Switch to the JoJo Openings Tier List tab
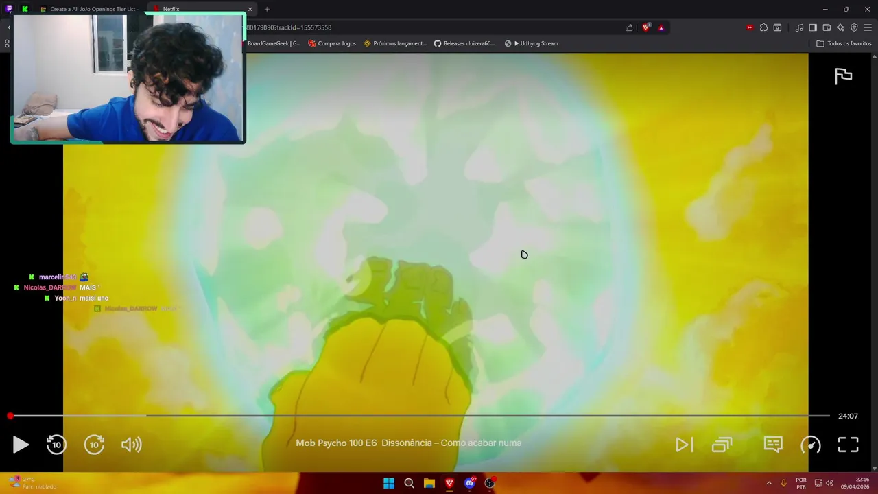The width and height of the screenshot is (878, 494). [89, 9]
